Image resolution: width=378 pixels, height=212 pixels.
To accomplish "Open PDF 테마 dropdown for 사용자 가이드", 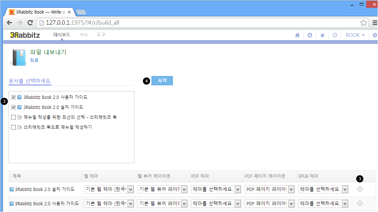I will (216, 203).
